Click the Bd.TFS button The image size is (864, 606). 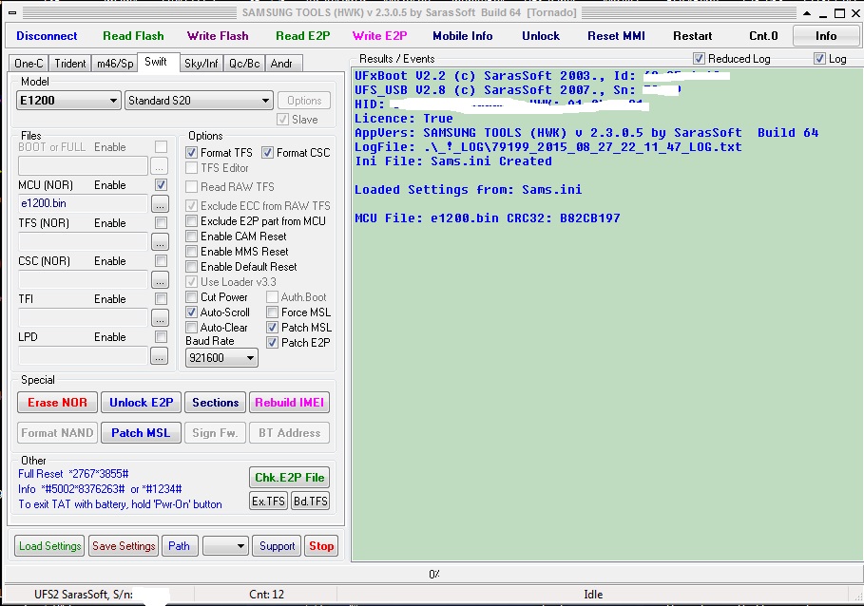point(310,501)
